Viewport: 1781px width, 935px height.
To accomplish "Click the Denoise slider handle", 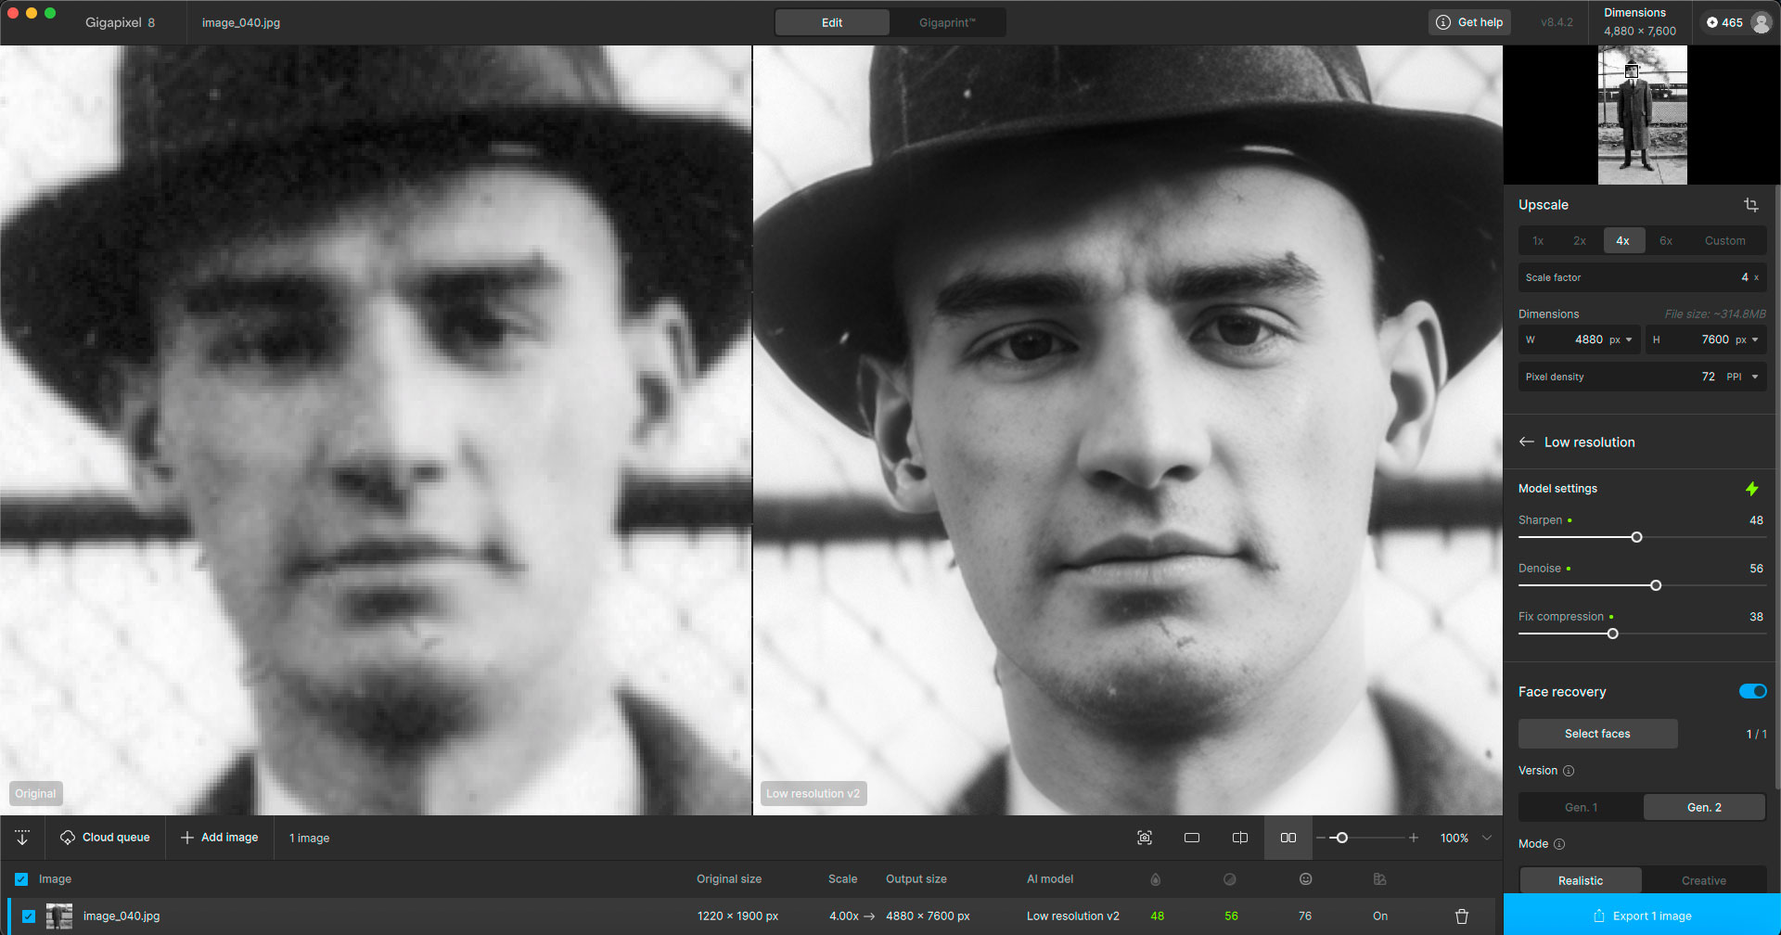I will (x=1656, y=585).
